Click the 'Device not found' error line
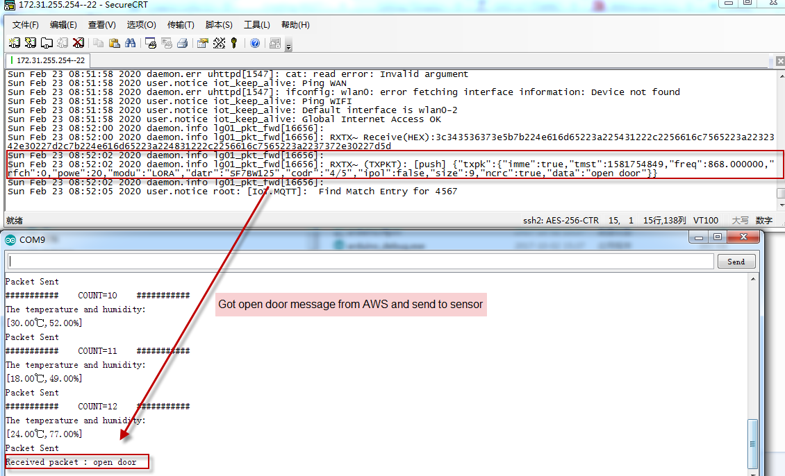This screenshot has width=785, height=476. (x=343, y=92)
